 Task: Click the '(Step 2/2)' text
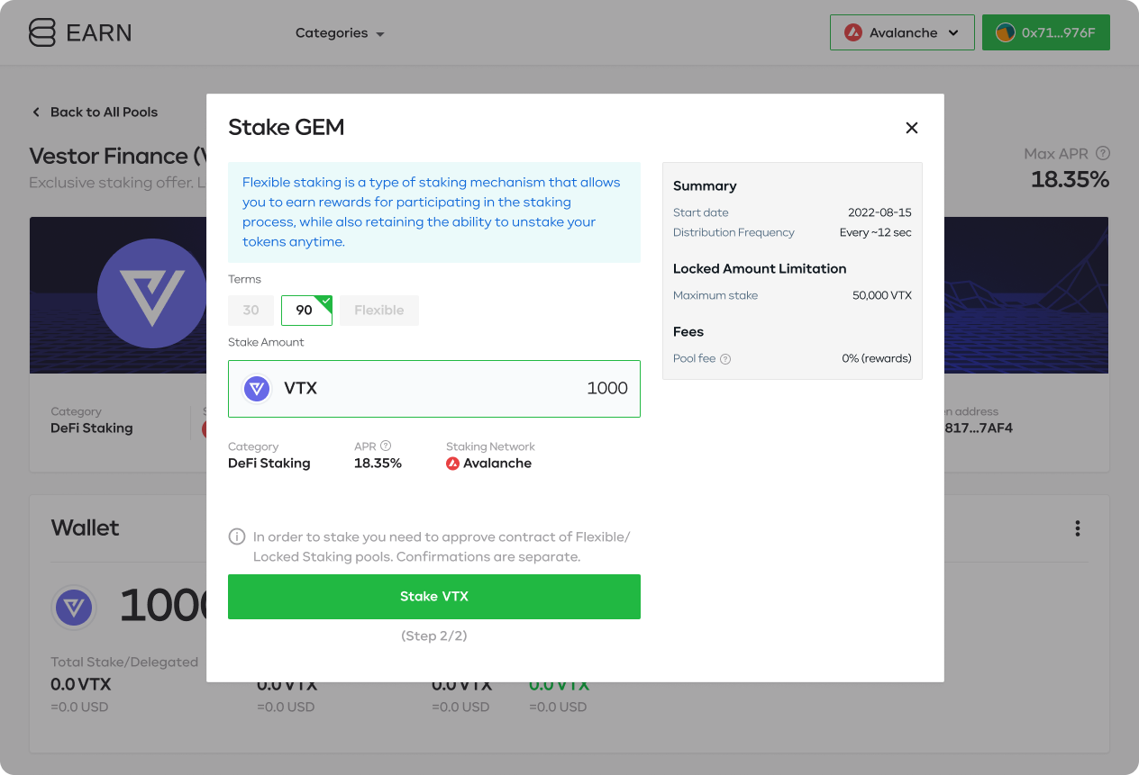(x=434, y=636)
